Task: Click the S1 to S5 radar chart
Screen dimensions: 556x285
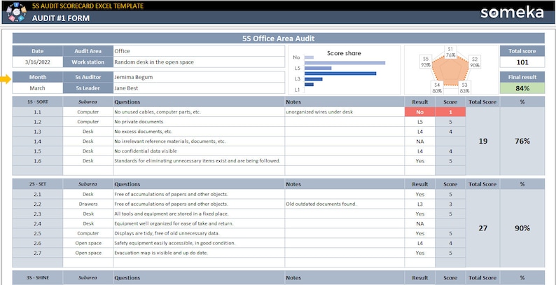Action: [451, 70]
